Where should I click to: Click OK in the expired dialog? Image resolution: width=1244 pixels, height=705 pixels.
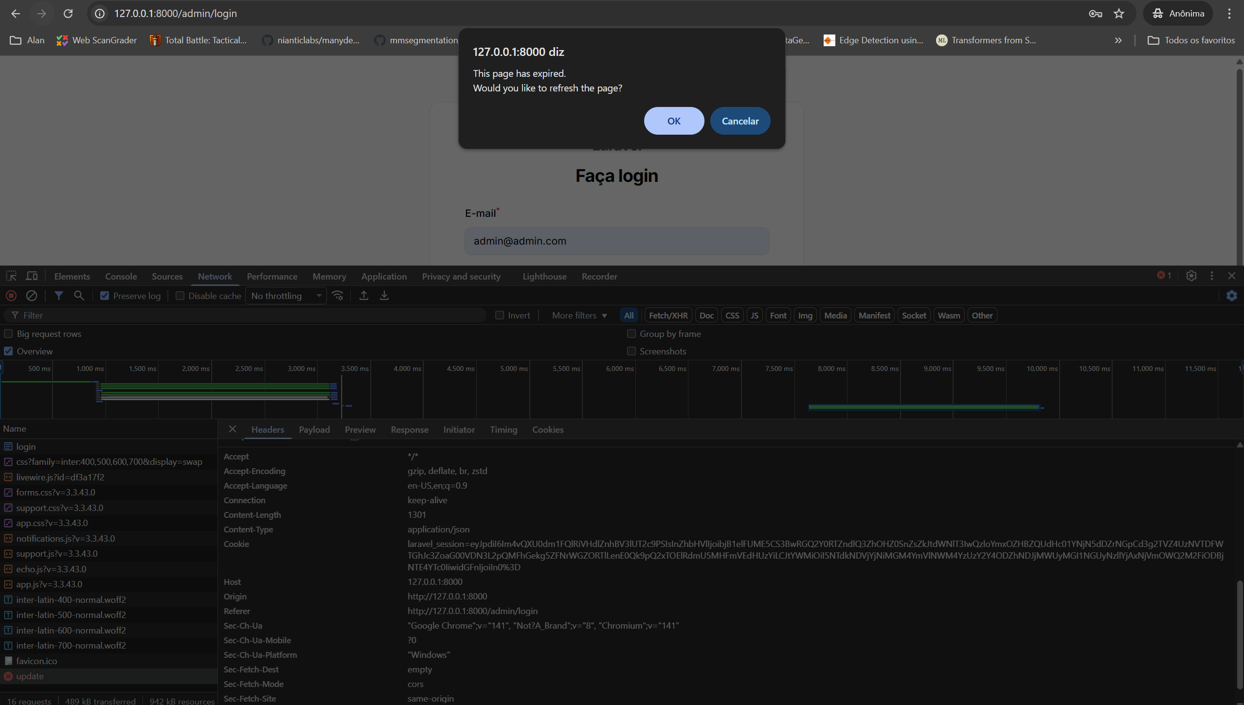click(674, 121)
